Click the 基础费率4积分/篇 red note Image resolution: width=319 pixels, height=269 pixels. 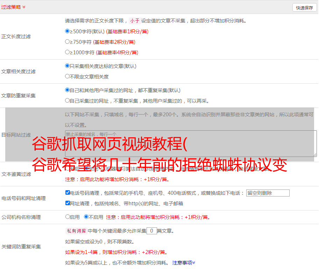(x=117, y=53)
